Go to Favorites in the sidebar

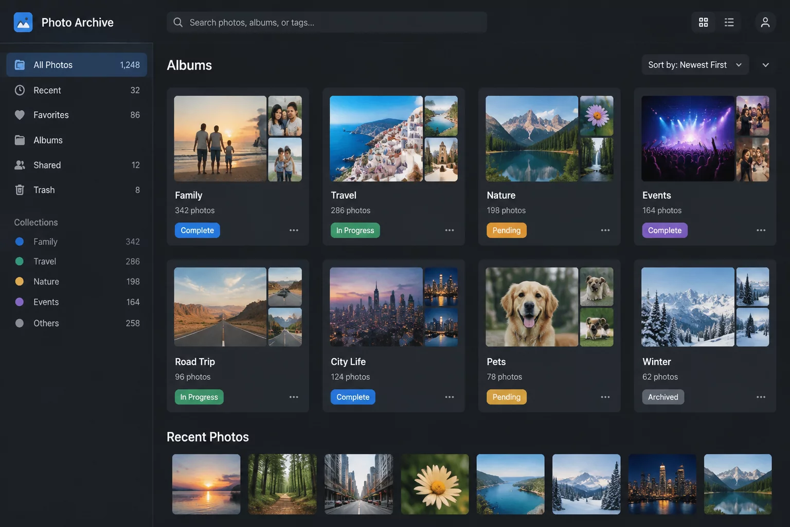(77, 115)
